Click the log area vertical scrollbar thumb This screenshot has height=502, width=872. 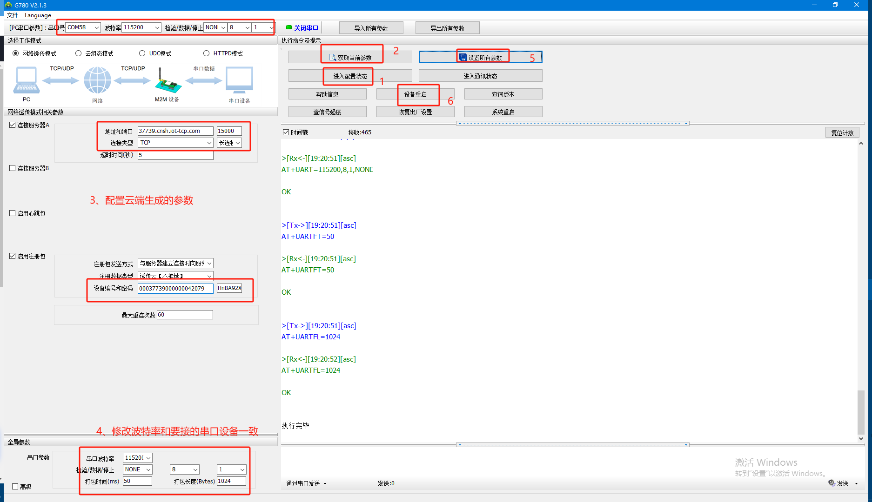[861, 411]
